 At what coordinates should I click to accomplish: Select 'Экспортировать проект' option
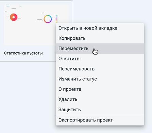tap(100, 120)
